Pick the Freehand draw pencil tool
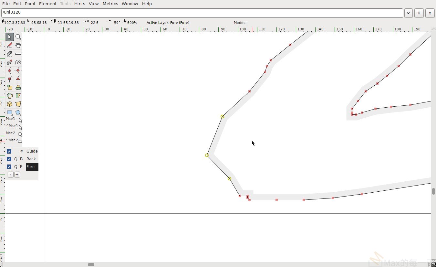 [x=9, y=45]
